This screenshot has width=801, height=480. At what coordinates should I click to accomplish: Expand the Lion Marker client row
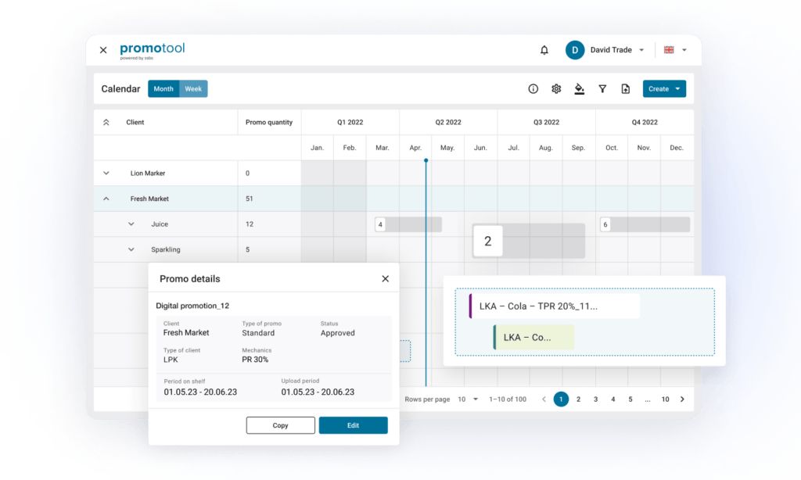coord(106,174)
